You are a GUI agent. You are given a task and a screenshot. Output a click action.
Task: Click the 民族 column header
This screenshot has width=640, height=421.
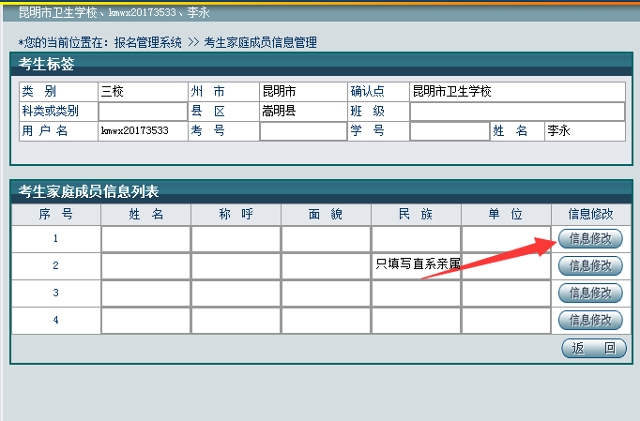[416, 214]
